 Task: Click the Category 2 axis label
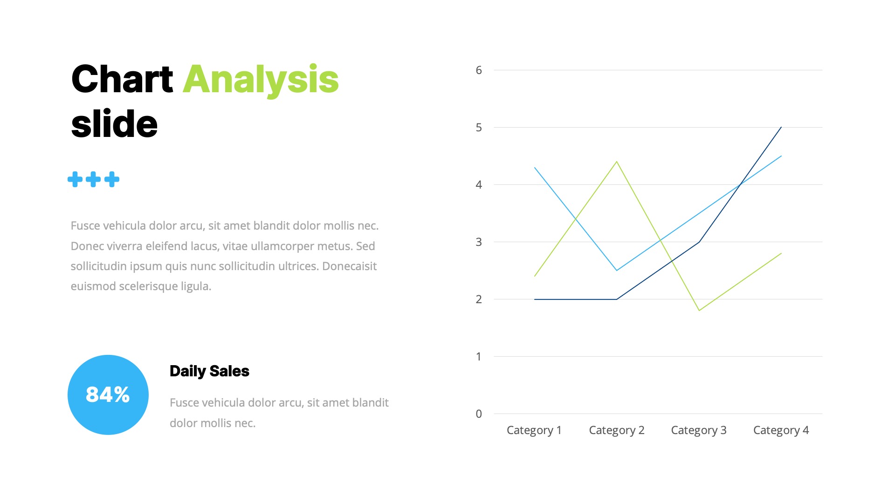[617, 430]
